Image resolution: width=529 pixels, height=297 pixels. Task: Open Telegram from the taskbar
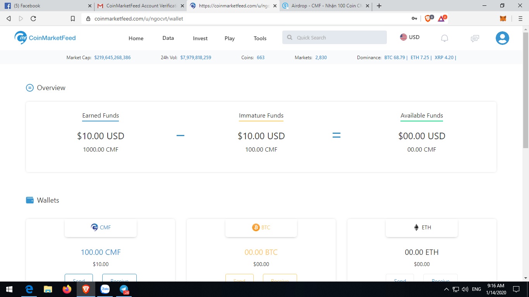click(124, 289)
